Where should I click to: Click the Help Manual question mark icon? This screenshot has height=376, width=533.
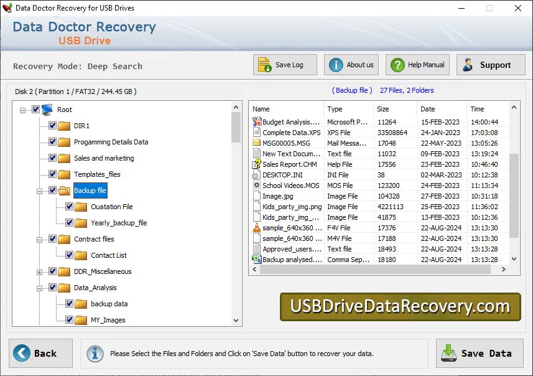[397, 64]
